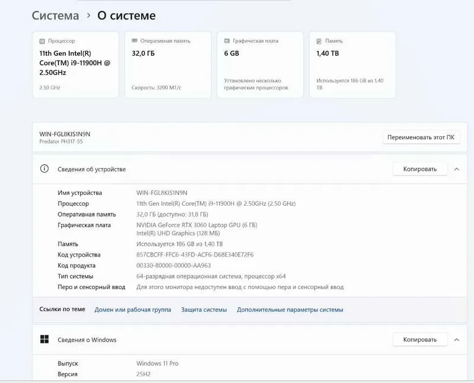Click the Тип системы label

click(75, 276)
